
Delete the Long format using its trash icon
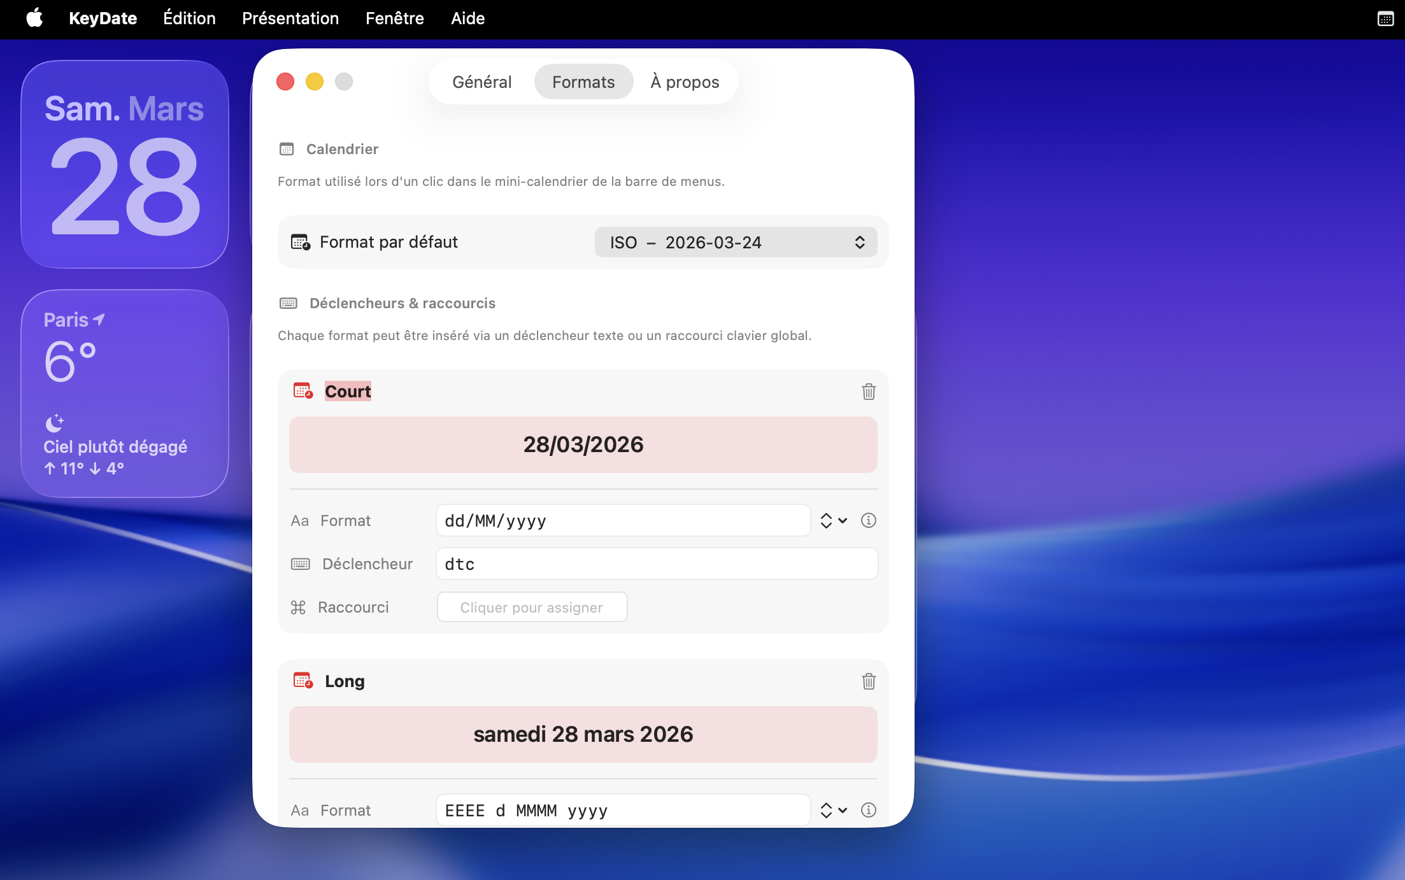pos(869,681)
